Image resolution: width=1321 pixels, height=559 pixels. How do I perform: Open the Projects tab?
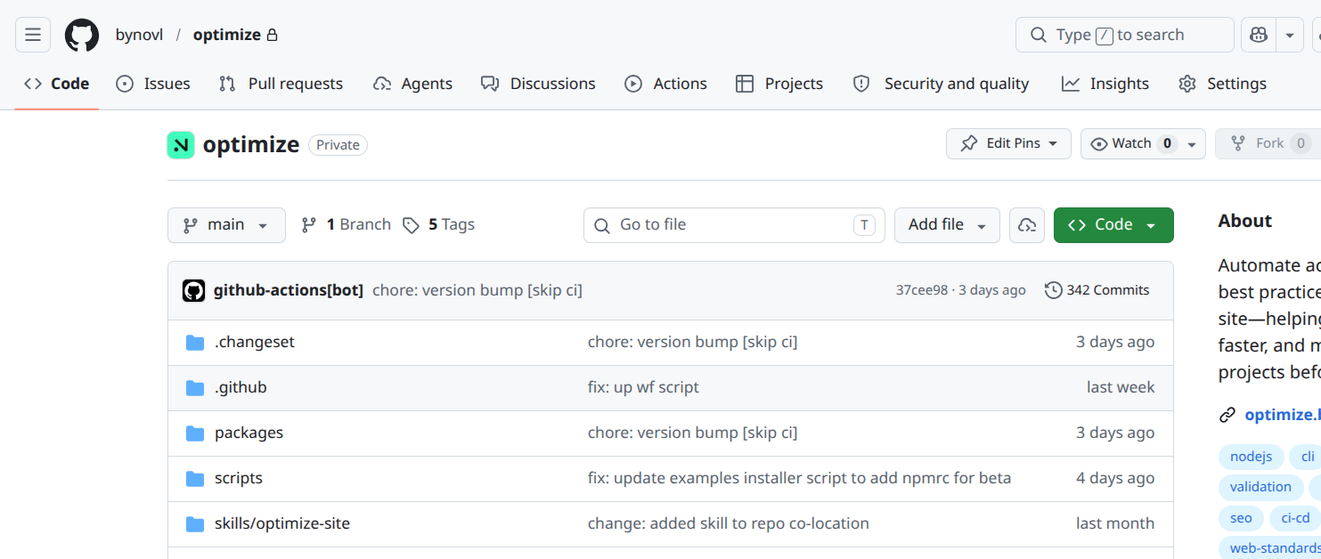(x=779, y=84)
